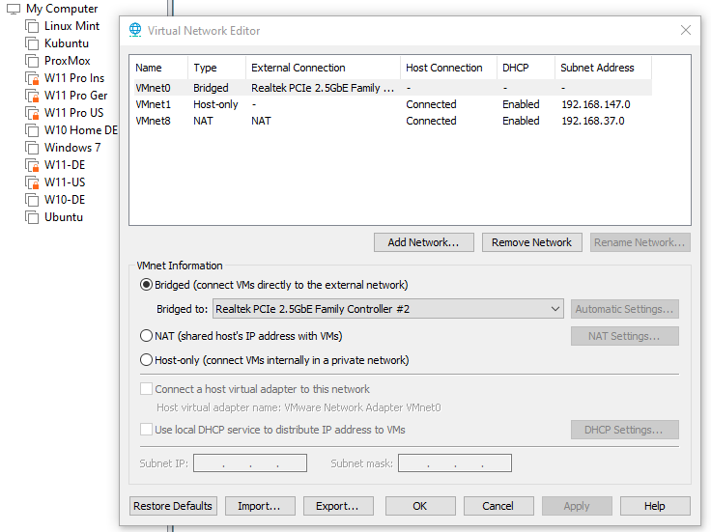Select the Bridged radio button

[146, 285]
